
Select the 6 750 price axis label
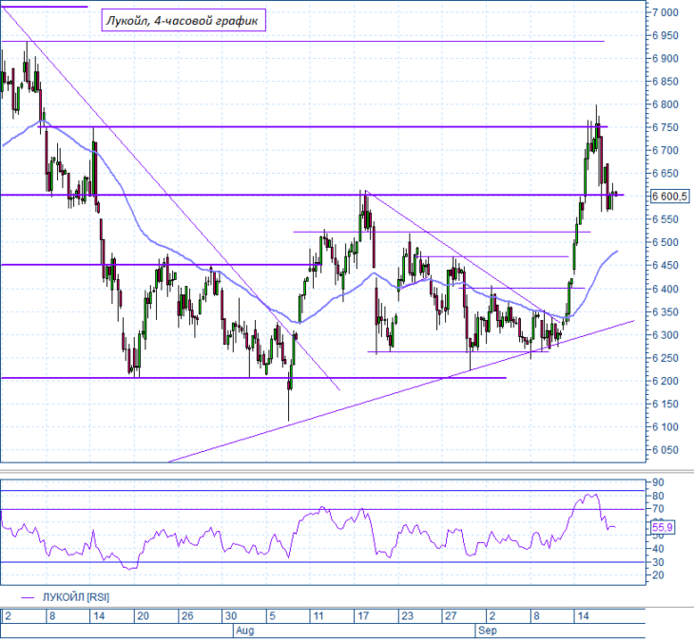(x=665, y=127)
